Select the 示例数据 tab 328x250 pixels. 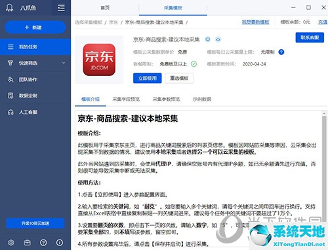202,99
